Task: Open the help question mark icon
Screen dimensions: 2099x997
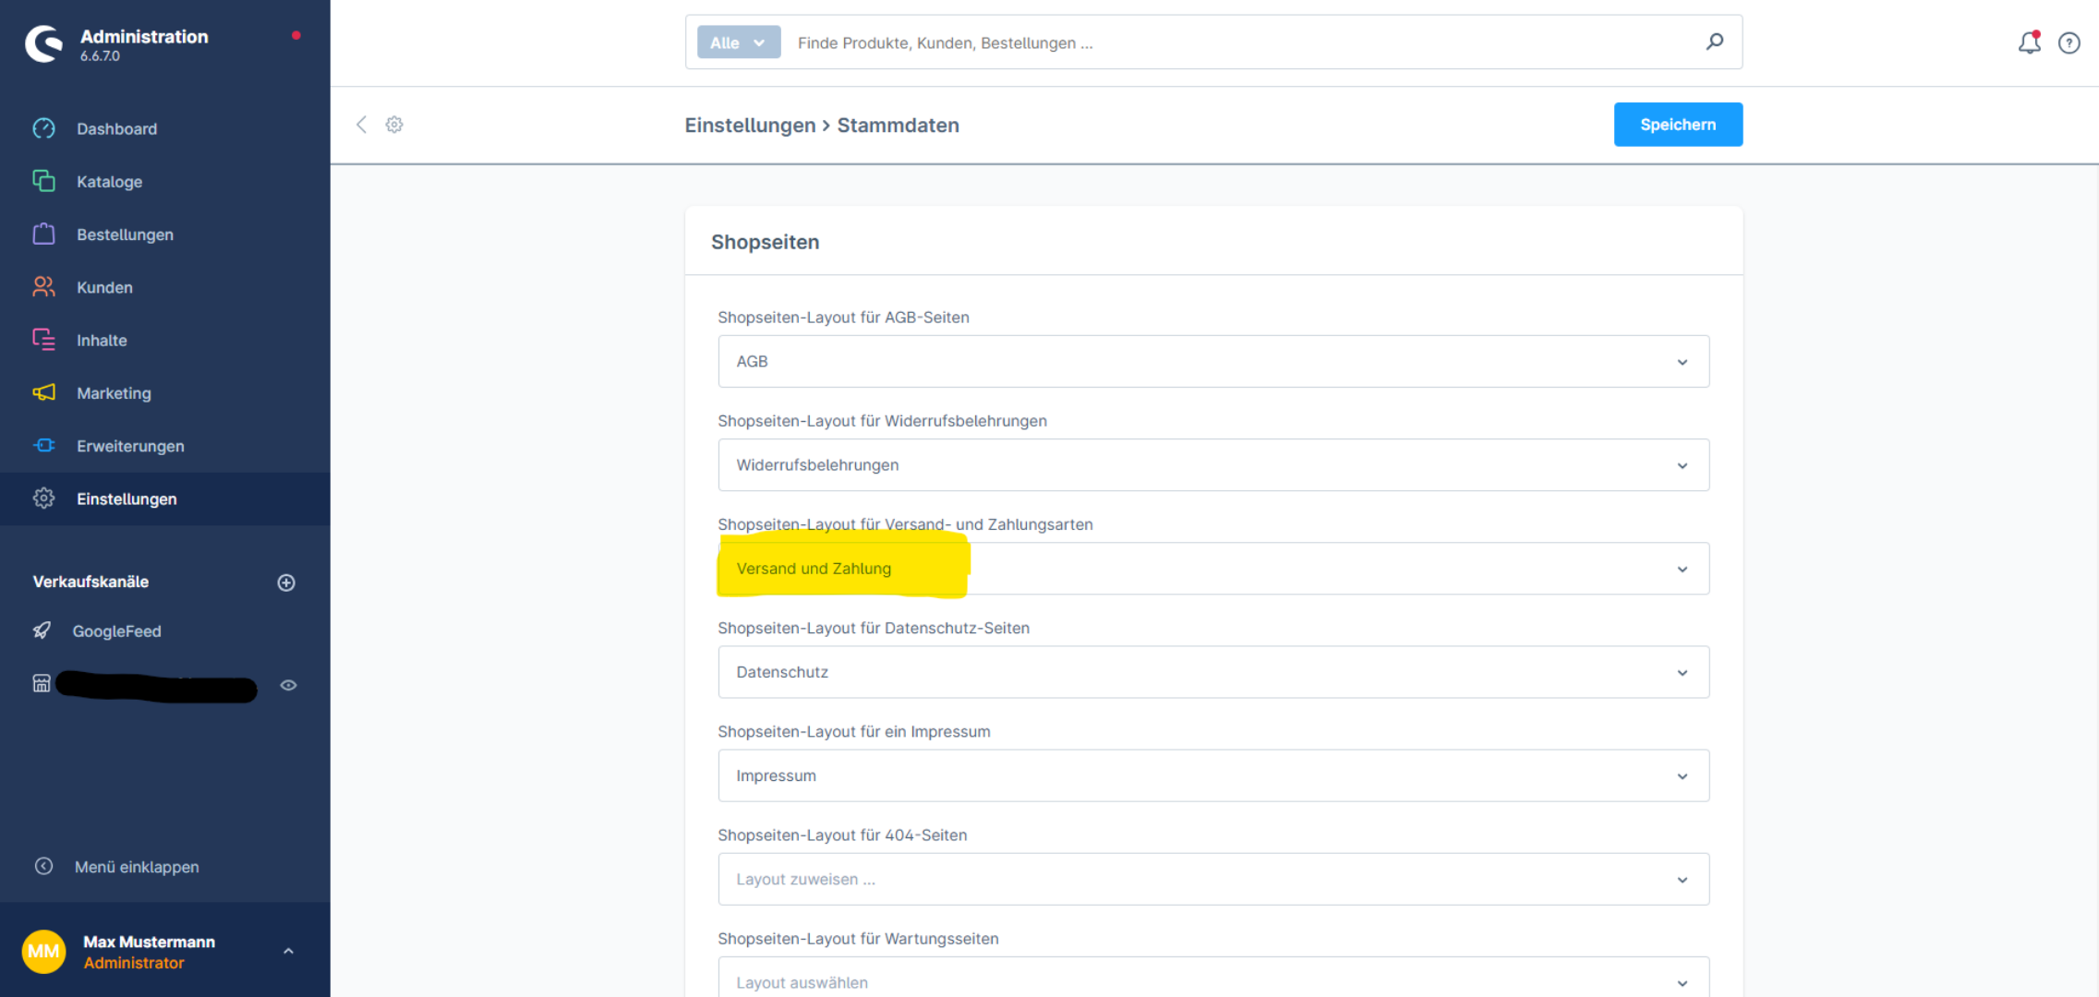Action: click(x=2069, y=42)
